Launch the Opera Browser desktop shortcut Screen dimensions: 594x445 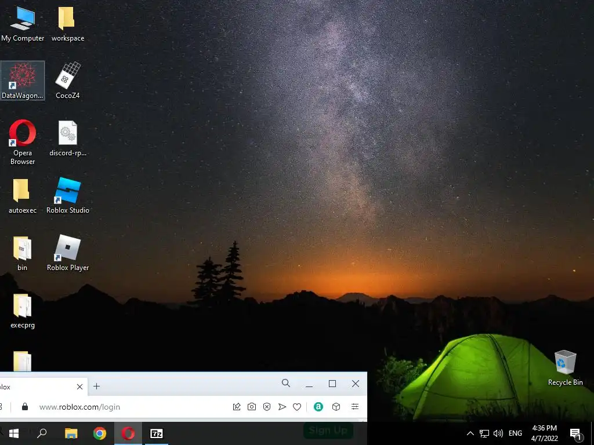coord(23,143)
